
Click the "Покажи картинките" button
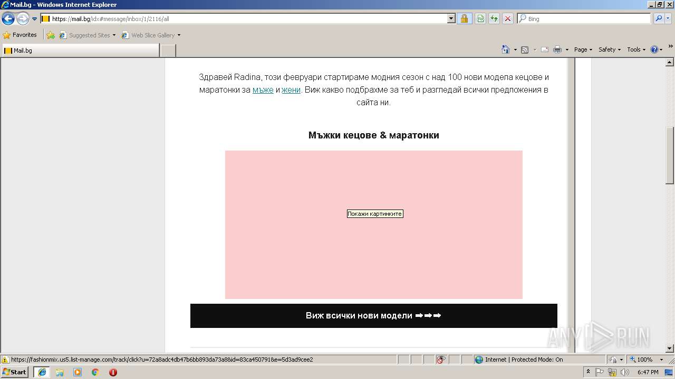pos(375,214)
